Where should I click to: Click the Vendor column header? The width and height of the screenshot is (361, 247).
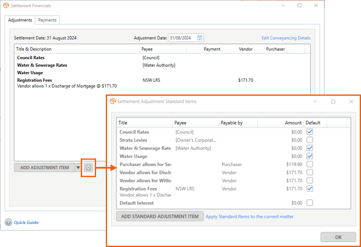239,49
